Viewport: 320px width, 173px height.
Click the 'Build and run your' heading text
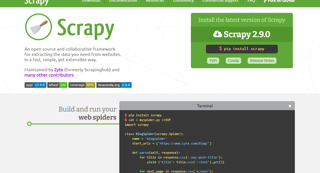pos(87,109)
